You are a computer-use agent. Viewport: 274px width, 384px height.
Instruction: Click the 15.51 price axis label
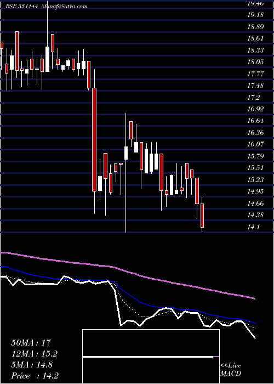255,168
